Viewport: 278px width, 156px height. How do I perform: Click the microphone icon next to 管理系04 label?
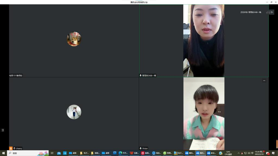(x=141, y=76)
